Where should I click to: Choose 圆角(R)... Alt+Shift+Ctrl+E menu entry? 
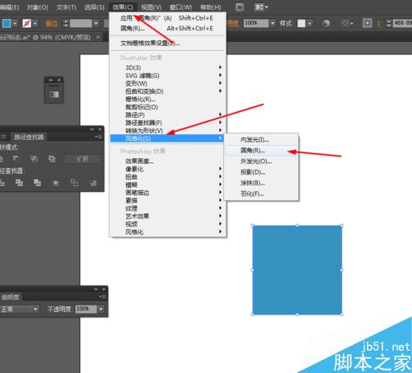click(167, 28)
